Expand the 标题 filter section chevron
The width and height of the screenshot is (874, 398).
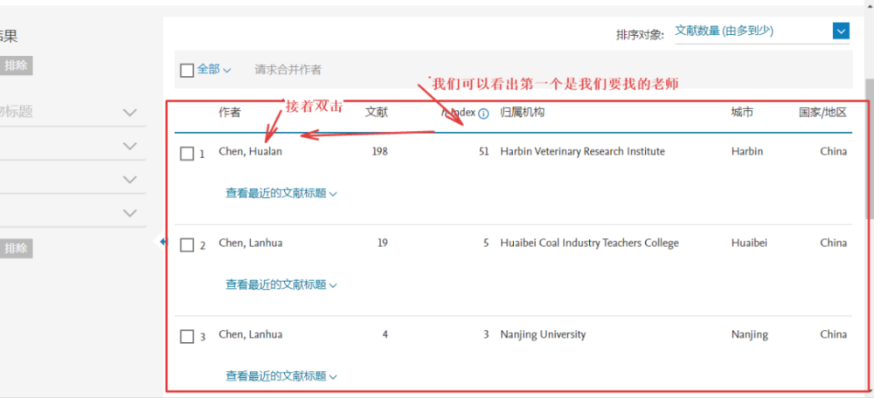[x=130, y=113]
